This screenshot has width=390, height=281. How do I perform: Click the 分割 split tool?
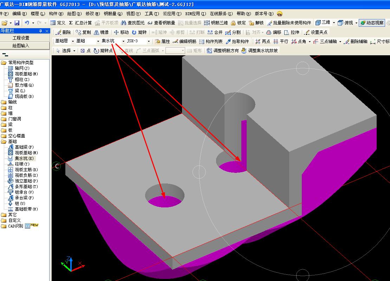click(x=233, y=32)
